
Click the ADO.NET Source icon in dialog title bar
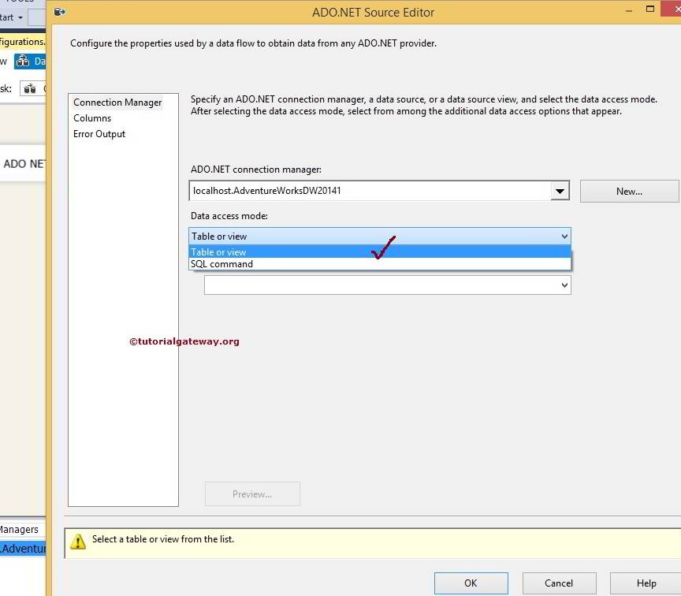59,12
